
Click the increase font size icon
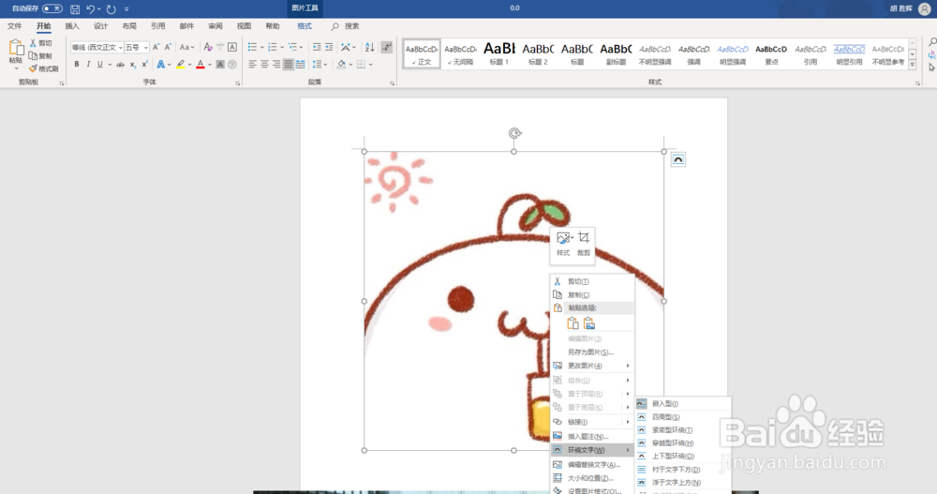coord(156,47)
